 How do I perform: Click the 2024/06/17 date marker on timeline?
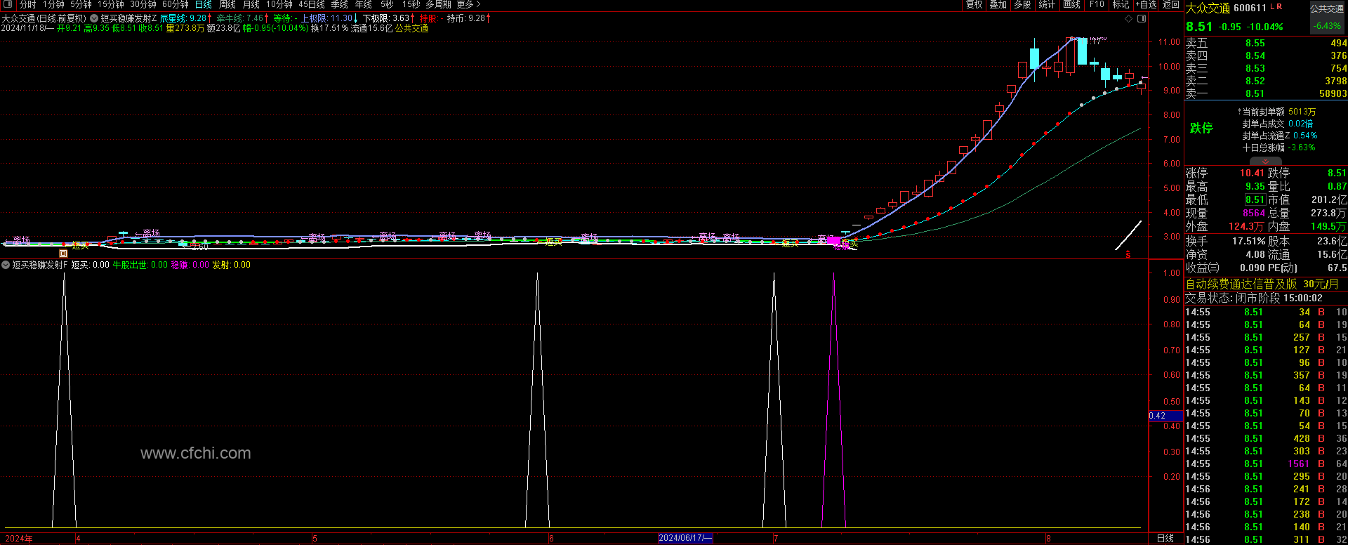tap(685, 538)
